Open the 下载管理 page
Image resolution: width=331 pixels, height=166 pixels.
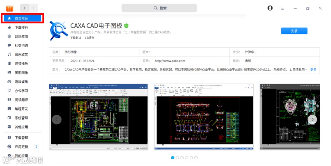click(x=21, y=138)
